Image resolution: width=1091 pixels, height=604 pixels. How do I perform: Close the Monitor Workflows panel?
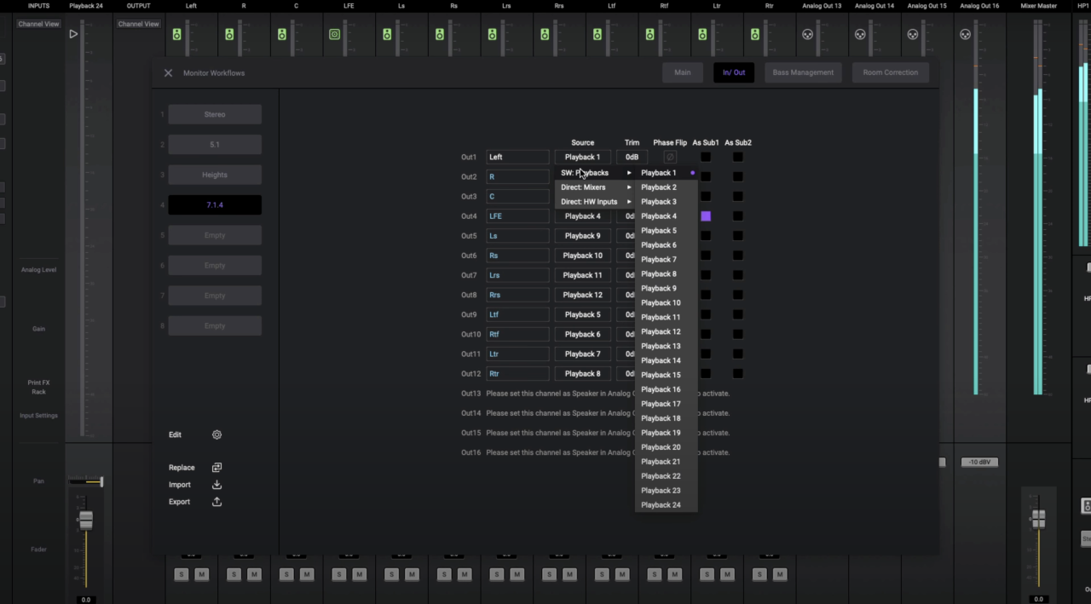point(168,73)
